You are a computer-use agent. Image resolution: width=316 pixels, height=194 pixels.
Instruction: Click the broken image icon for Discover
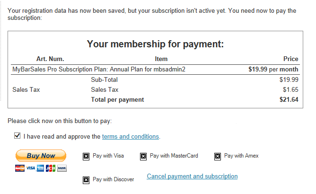86,180
